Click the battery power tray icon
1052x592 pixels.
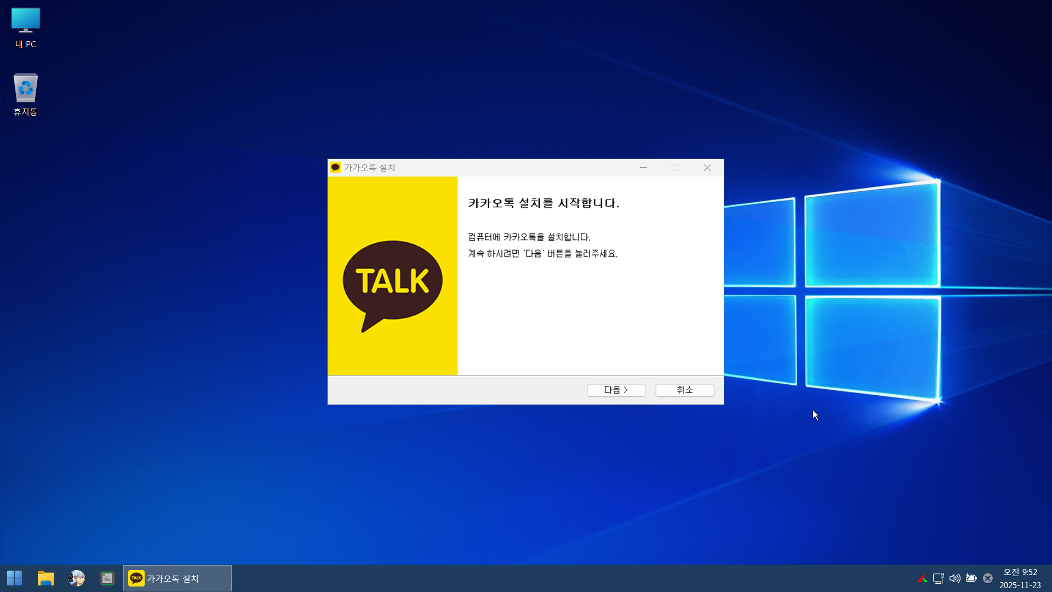(x=971, y=578)
